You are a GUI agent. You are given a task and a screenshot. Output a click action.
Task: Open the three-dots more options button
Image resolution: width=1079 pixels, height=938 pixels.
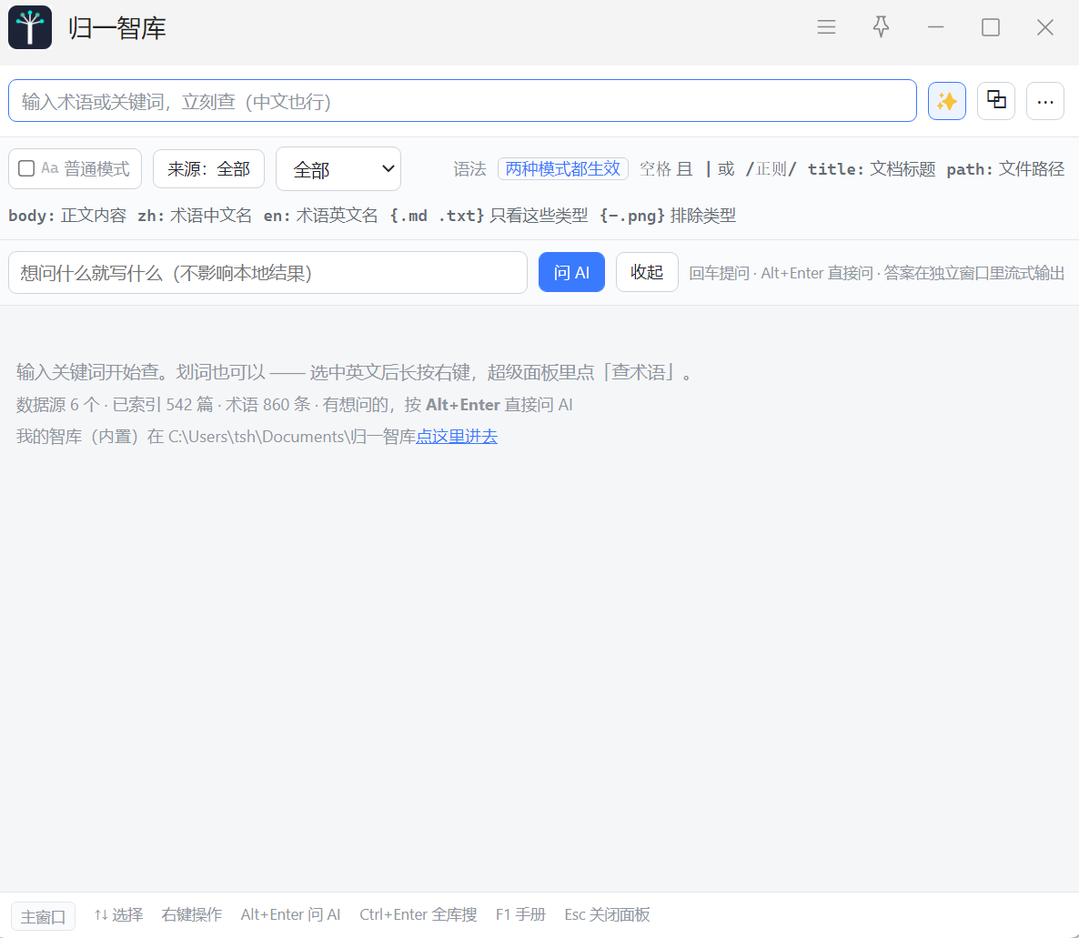point(1044,101)
